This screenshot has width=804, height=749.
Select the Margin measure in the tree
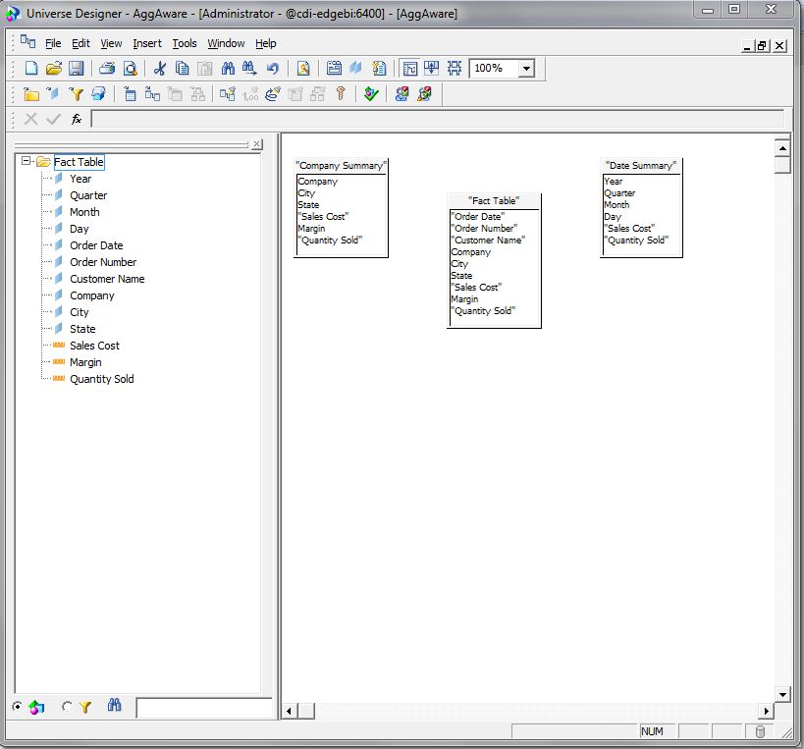point(85,362)
